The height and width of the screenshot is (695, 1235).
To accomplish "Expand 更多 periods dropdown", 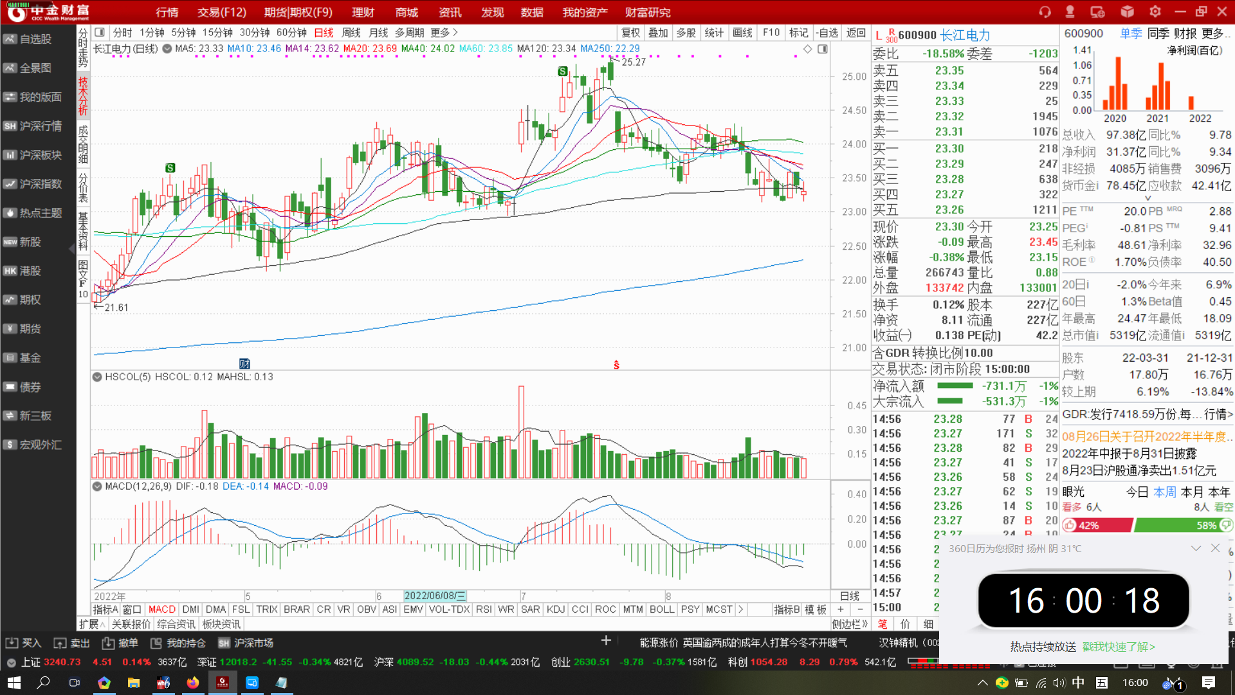I will 444,33.
